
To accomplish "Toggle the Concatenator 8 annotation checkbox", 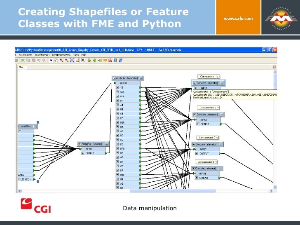I will [x=216, y=162].
